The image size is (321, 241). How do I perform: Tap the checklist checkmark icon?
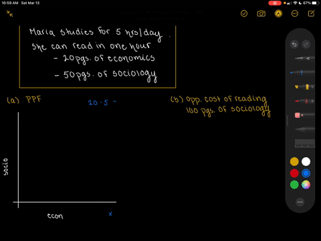244,13
